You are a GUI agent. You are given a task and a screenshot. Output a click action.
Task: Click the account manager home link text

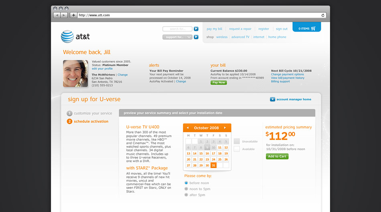pyautogui.click(x=294, y=99)
